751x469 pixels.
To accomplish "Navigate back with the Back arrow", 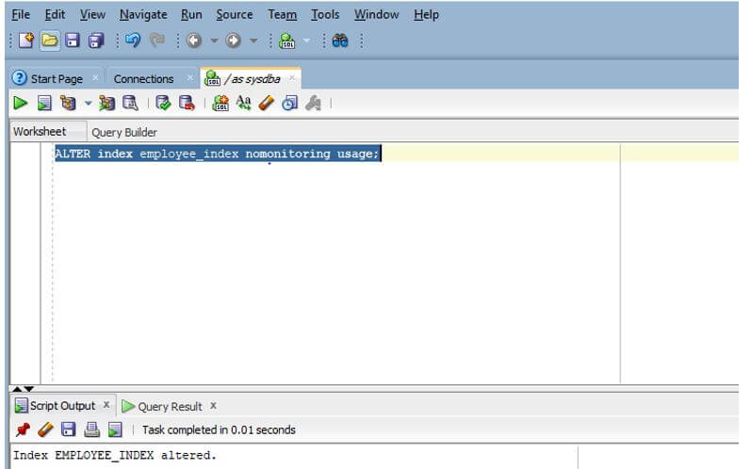I will pos(193,40).
